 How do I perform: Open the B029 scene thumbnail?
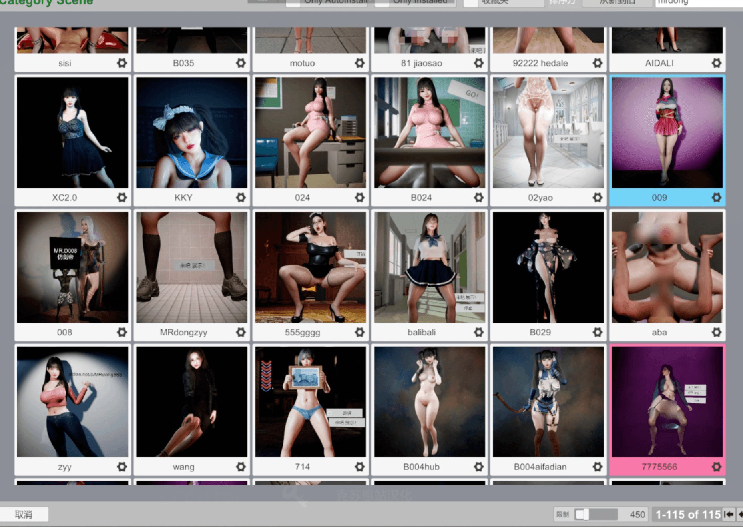click(548, 267)
